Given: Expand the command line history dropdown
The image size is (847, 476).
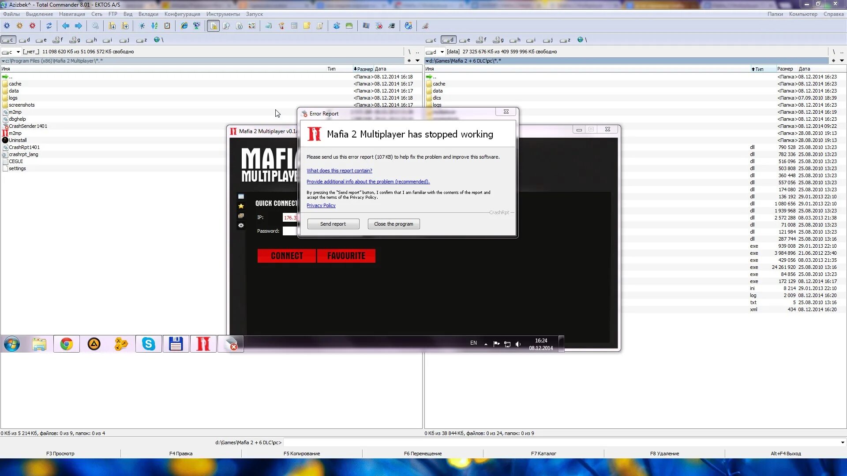Looking at the screenshot, I should coord(842,443).
